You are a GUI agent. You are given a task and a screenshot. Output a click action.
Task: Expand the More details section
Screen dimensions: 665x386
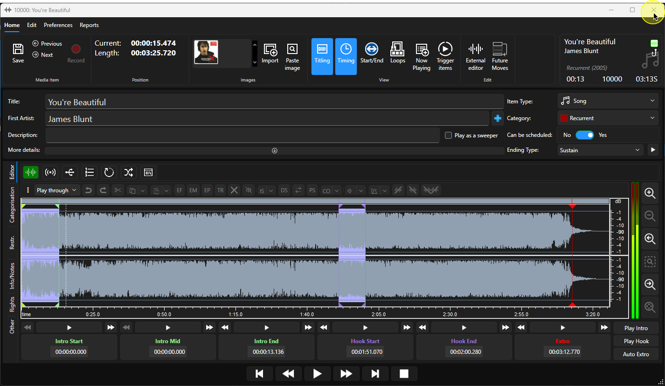click(x=275, y=150)
